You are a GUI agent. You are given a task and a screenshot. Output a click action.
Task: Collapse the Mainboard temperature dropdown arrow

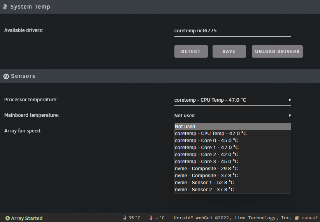pyautogui.click(x=290, y=116)
